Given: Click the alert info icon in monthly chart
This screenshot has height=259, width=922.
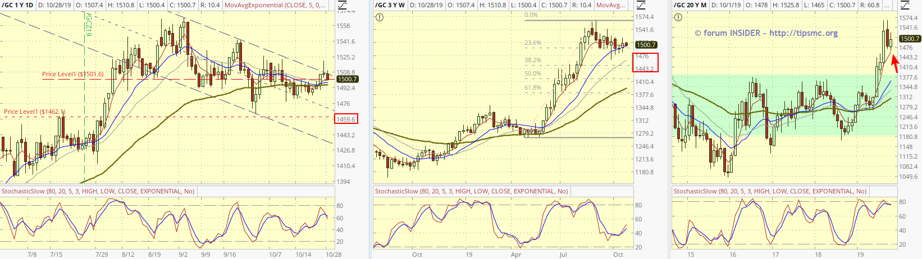Looking at the screenshot, I should point(679,17).
